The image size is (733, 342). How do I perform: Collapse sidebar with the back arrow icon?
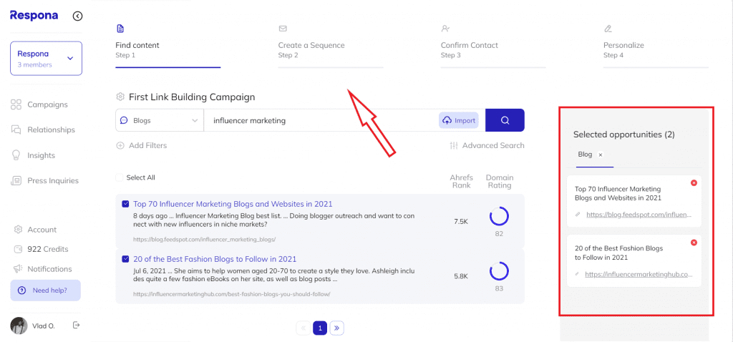[77, 16]
